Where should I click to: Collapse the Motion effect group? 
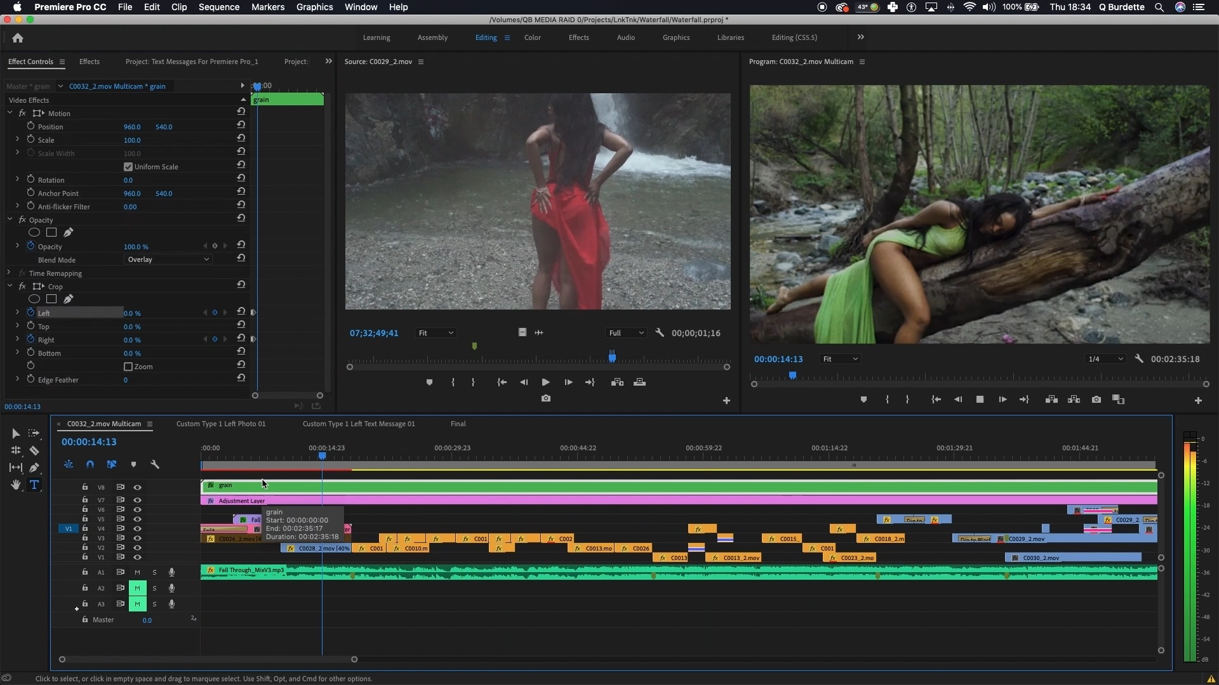pyautogui.click(x=10, y=113)
